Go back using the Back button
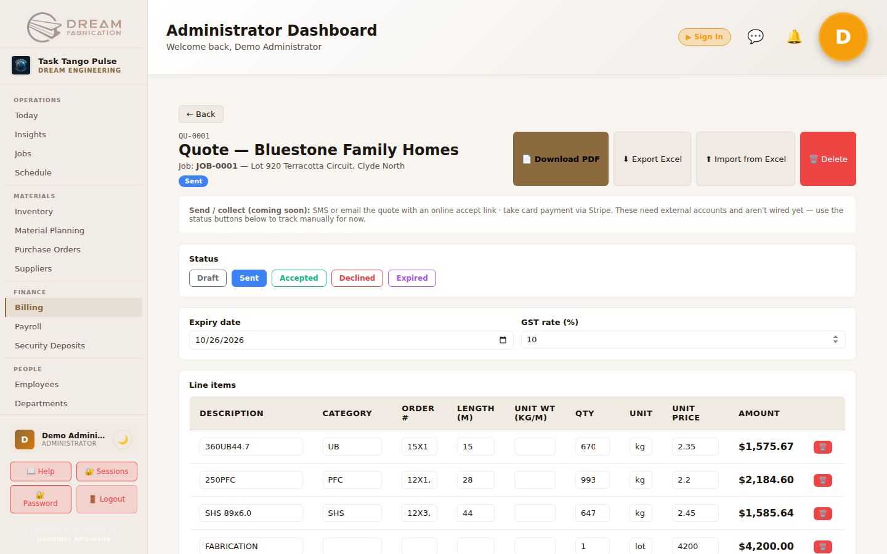Viewport: 887px width, 554px height. coord(201,114)
